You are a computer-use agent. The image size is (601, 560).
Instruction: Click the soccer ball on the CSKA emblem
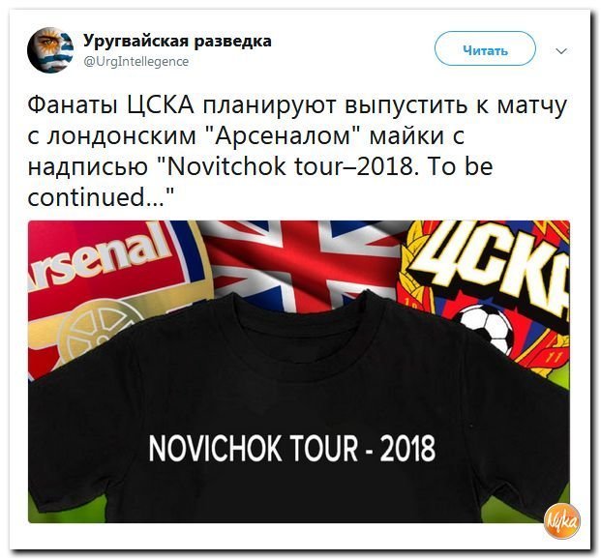pyautogui.click(x=486, y=326)
